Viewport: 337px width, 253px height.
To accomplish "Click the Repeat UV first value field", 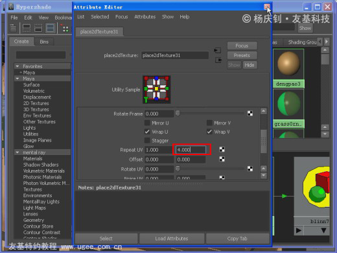I will (159, 150).
